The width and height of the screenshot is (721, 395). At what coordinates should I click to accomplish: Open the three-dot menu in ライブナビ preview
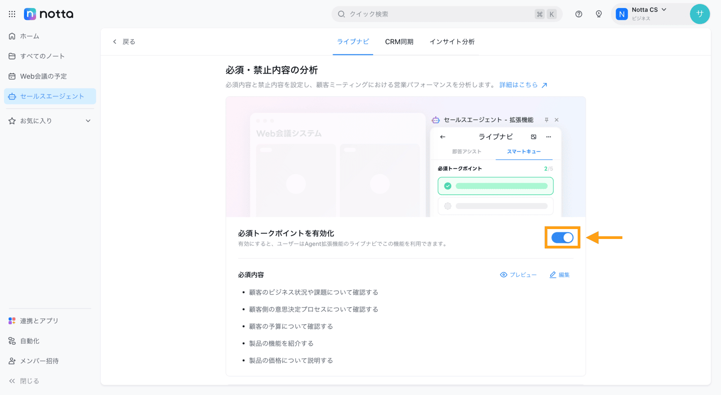[x=548, y=137]
